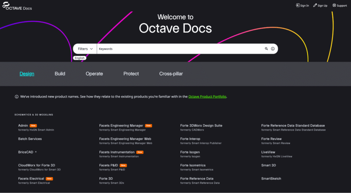Click the Support lifebuoy icon
The width and height of the screenshot is (351, 193).
coord(334,5)
